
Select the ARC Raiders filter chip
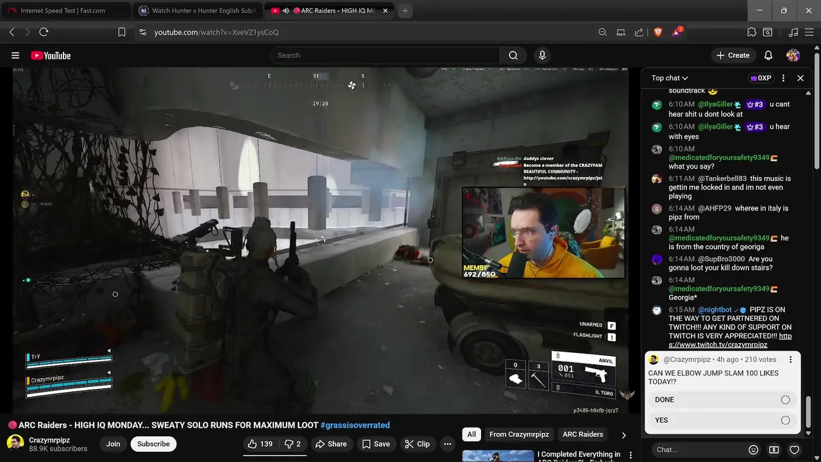click(x=583, y=434)
